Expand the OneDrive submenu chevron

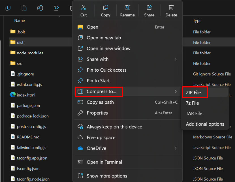(176, 148)
